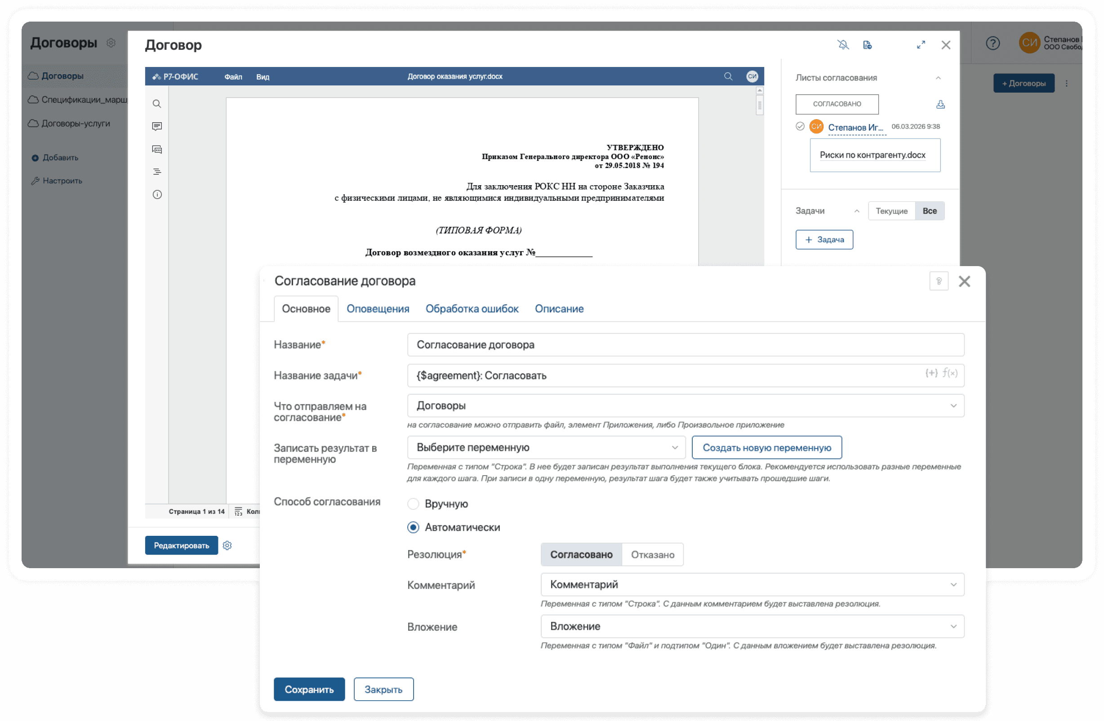
Task: Click the Создать новую переменную button
Action: point(766,447)
